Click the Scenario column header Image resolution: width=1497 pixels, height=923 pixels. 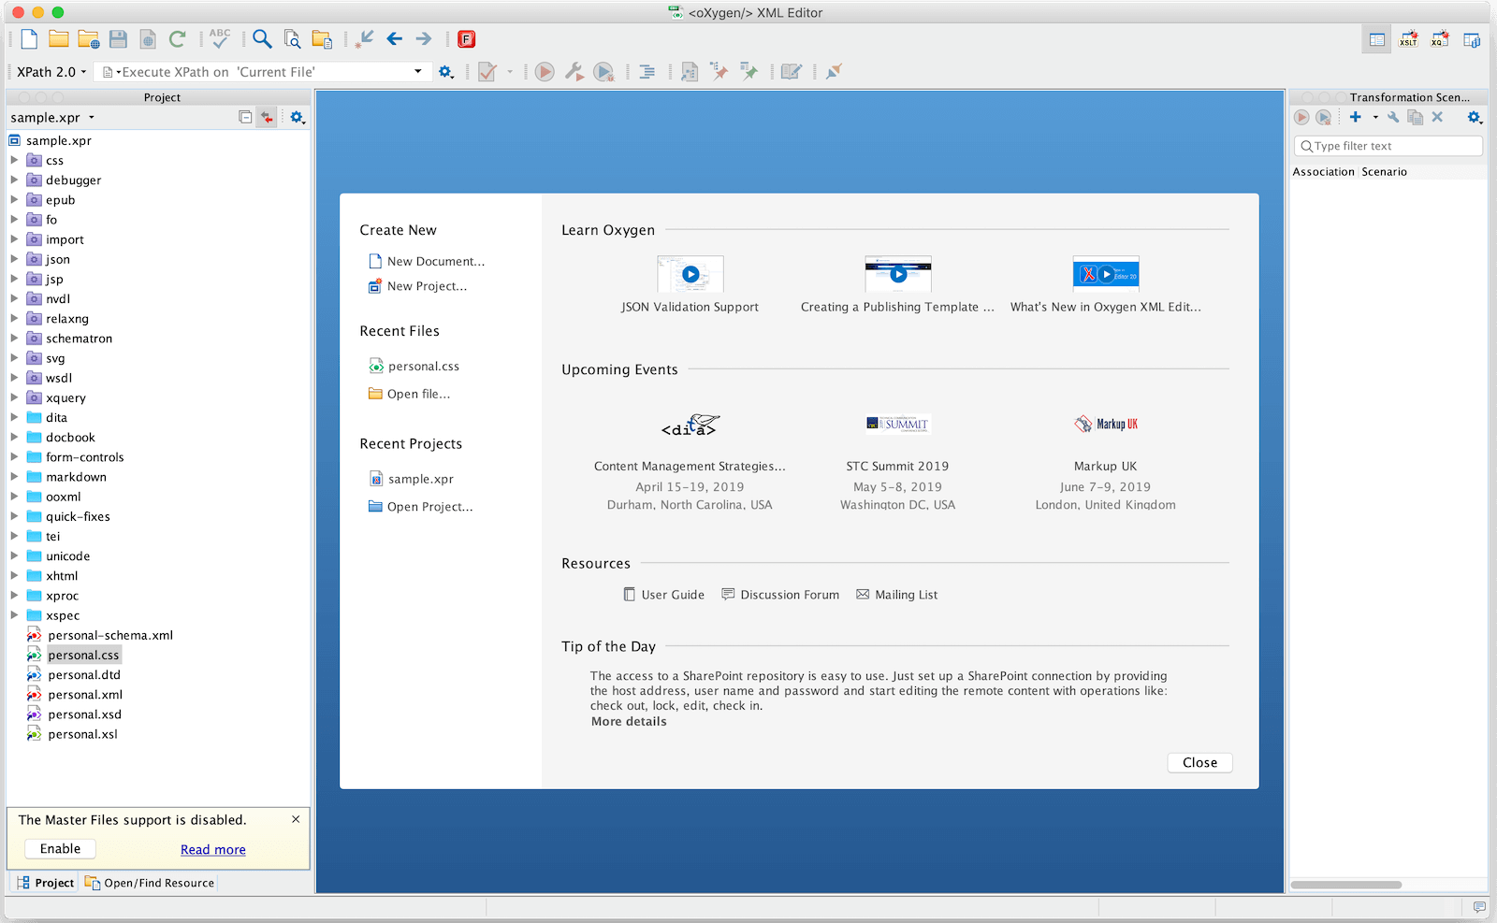[1385, 172]
